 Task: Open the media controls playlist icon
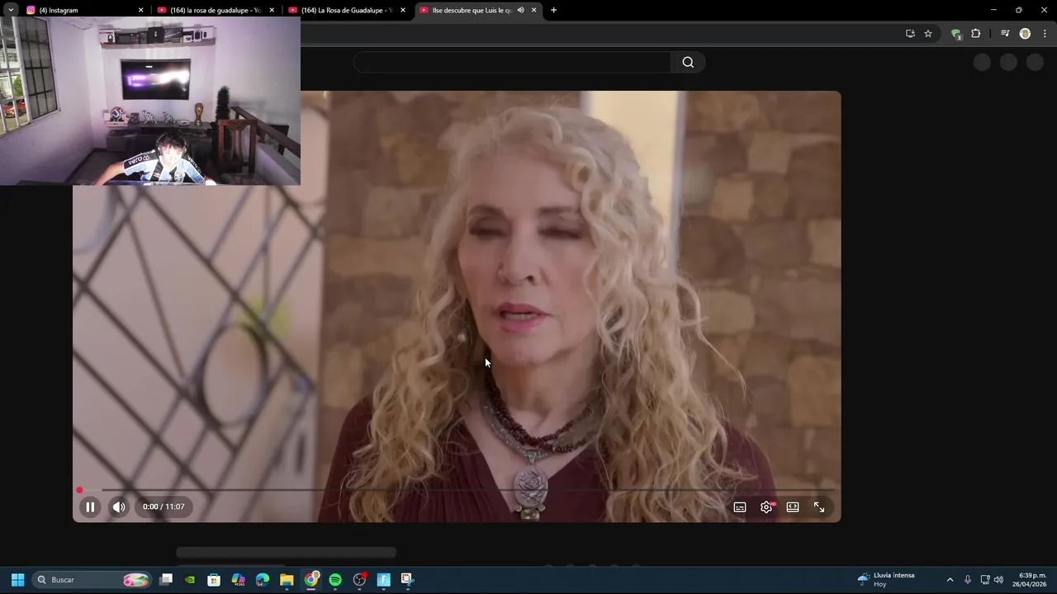pyautogui.click(x=1005, y=34)
